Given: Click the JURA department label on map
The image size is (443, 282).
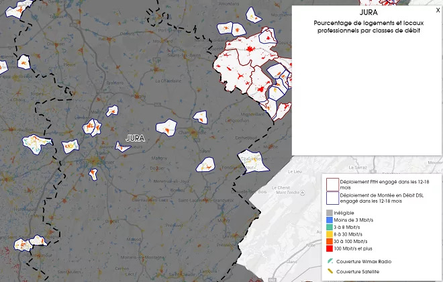Looking at the screenshot, I should coord(136,138).
